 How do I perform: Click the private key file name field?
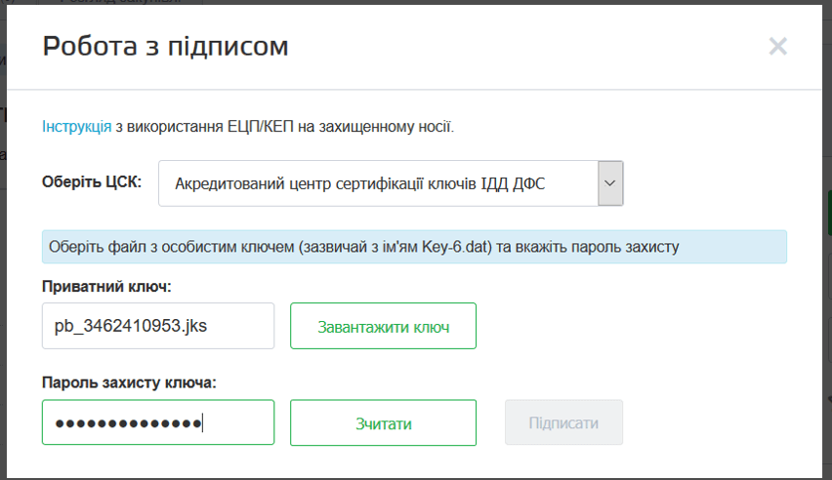click(157, 326)
